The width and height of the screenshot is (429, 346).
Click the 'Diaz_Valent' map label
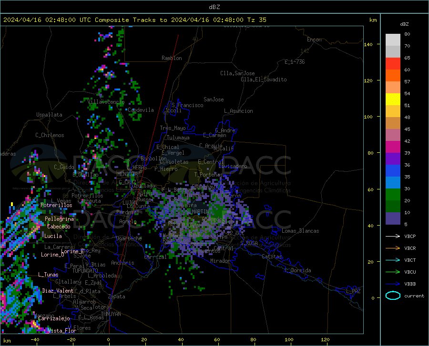click(58, 291)
